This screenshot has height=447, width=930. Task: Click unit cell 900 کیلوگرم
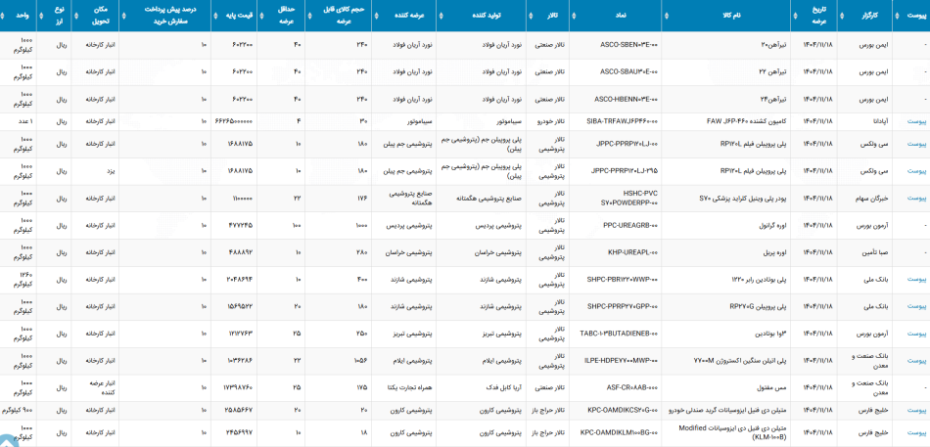[x=18, y=410]
